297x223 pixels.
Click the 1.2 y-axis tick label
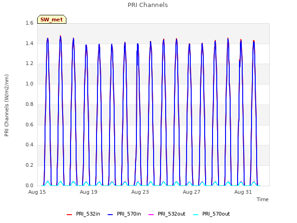[29, 64]
